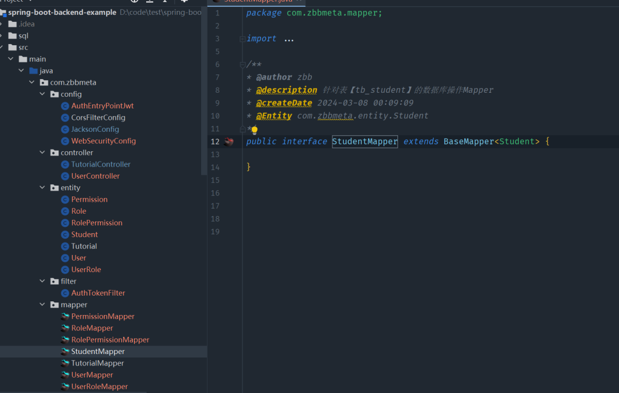619x393 pixels.
Task: Click the Role class icon
Action: (65, 211)
